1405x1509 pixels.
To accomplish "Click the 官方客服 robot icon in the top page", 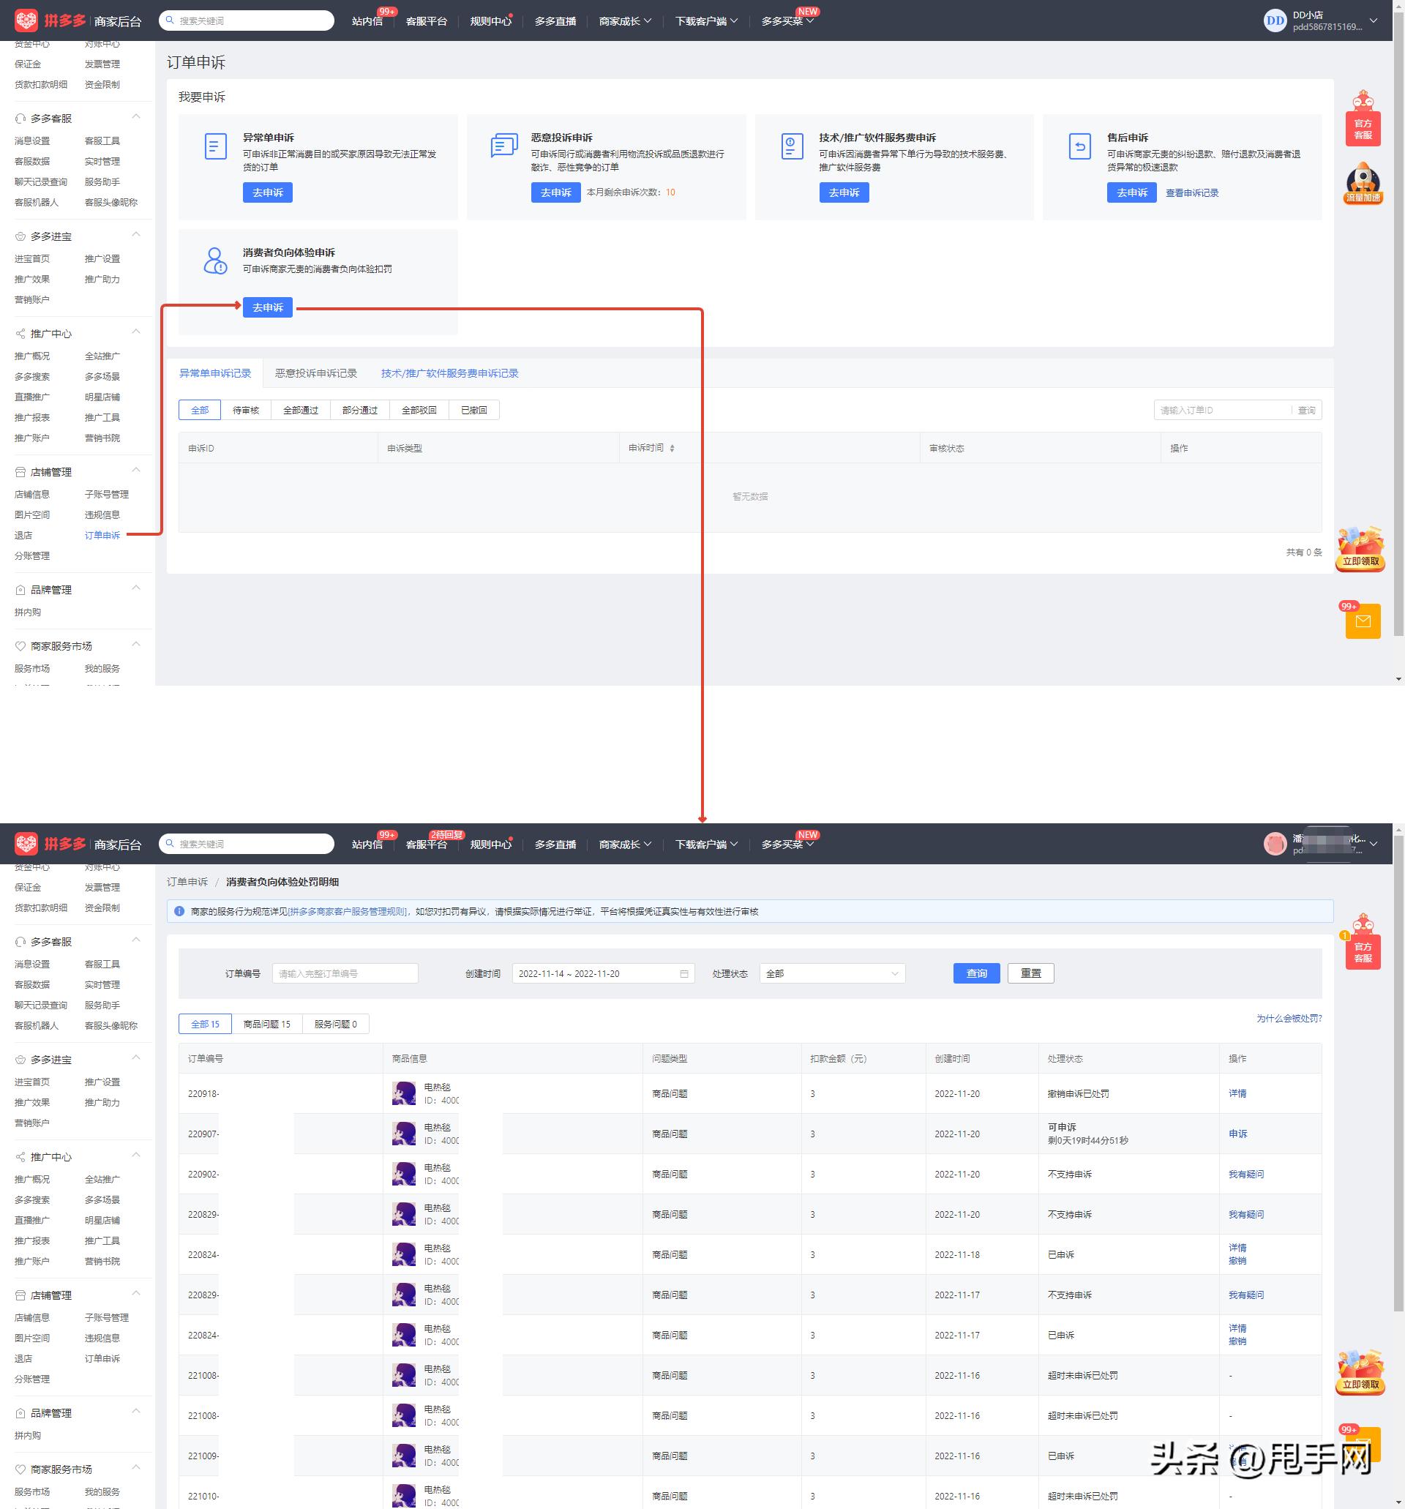I will click(x=1363, y=119).
